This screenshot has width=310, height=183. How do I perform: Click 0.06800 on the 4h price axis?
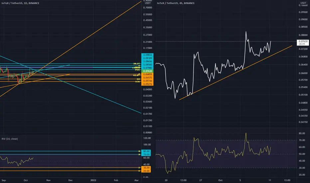[303, 57]
